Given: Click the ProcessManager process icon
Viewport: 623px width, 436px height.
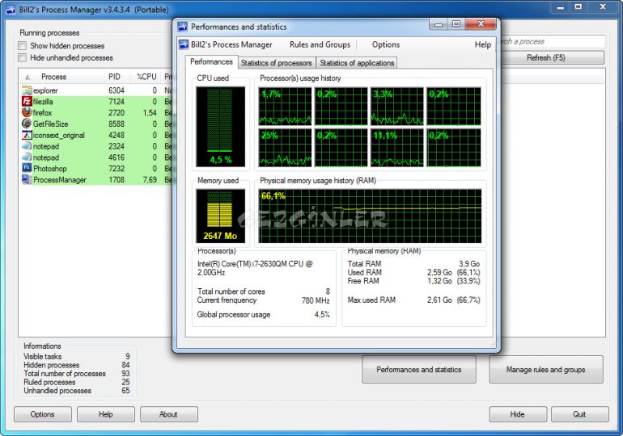Looking at the screenshot, I should [27, 179].
